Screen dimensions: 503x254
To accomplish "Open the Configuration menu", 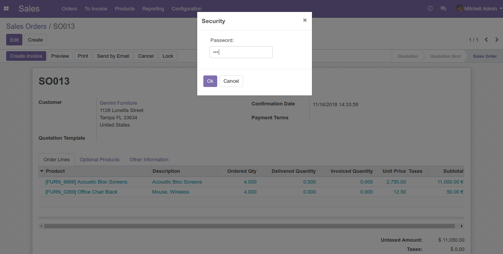I will click(x=186, y=8).
